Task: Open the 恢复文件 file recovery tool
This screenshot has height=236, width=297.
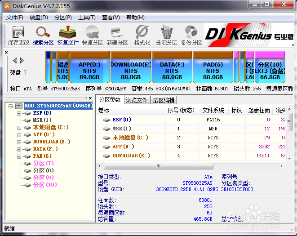Action: coord(68,36)
